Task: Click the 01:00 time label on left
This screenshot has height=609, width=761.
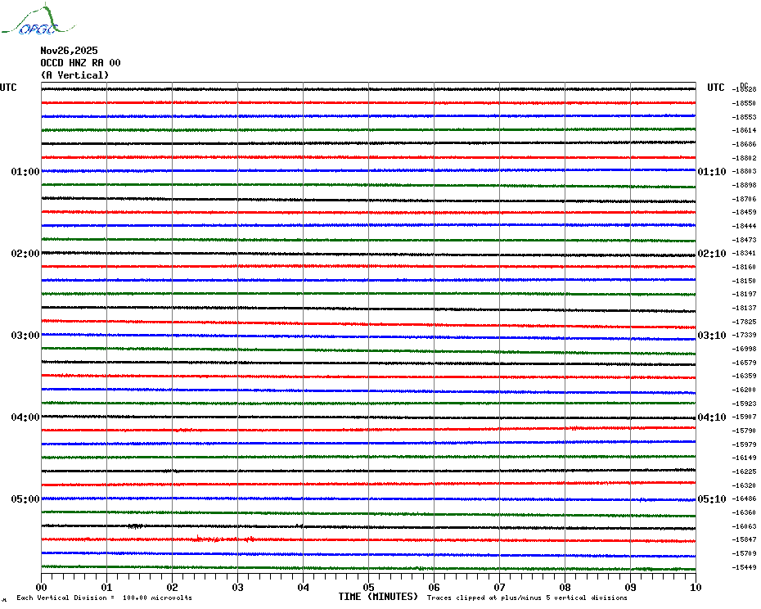Action: pos(25,172)
